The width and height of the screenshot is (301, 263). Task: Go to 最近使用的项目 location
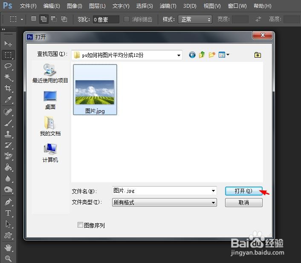tap(50, 73)
